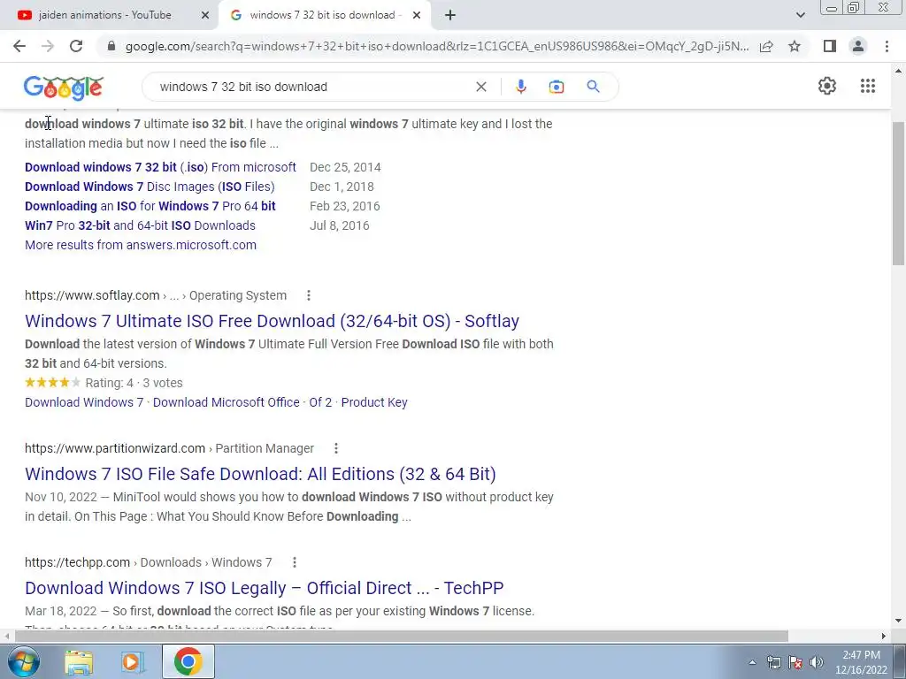906x679 pixels.
Task: Show hidden tray icons arrow
Action: 752,662
